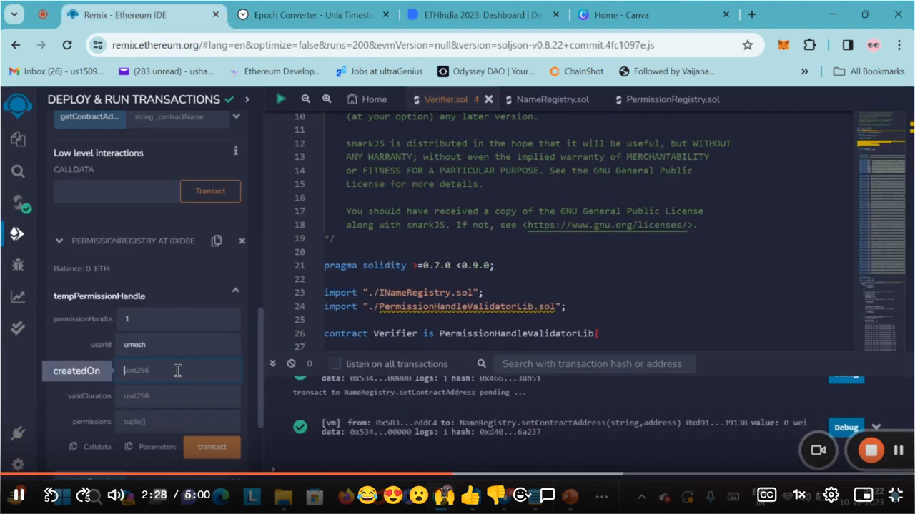Open the Chrome tab search dropdown

14,14
